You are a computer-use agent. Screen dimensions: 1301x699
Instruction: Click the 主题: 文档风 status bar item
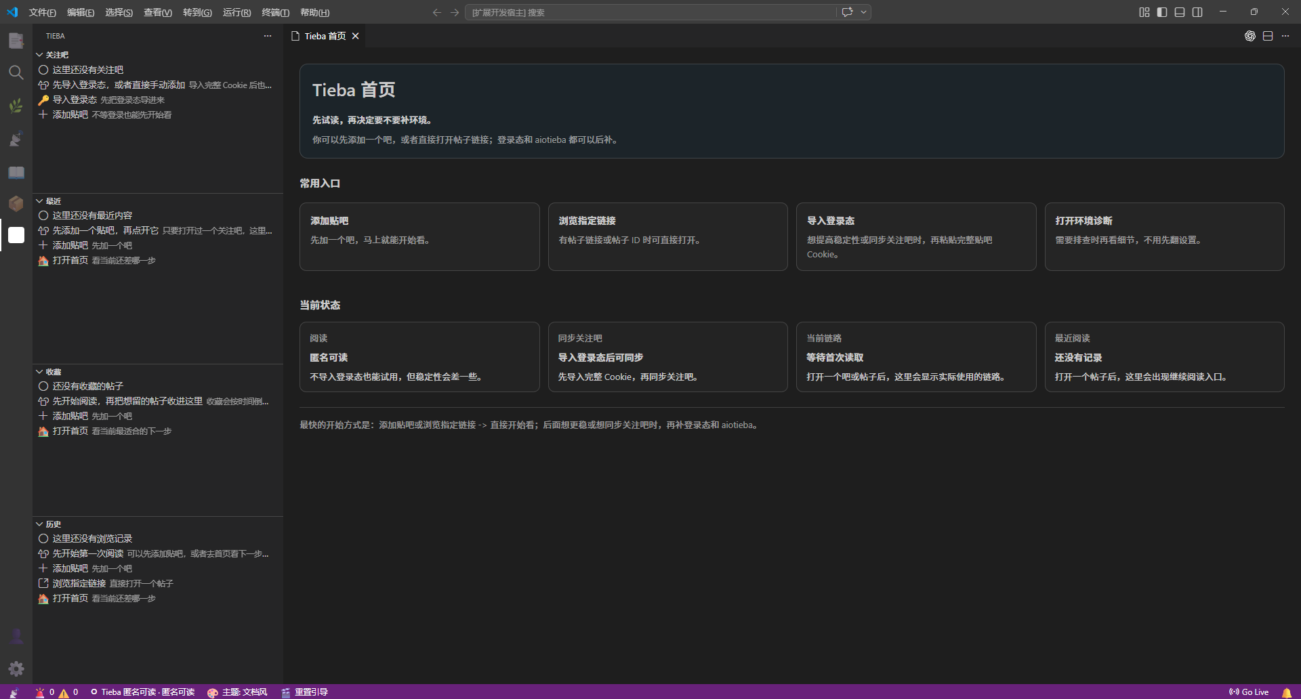[x=237, y=692]
